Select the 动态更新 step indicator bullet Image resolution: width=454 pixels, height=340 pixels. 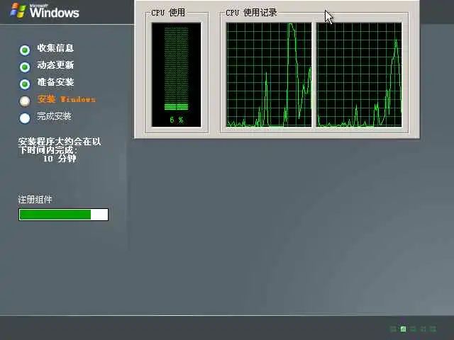(25, 67)
